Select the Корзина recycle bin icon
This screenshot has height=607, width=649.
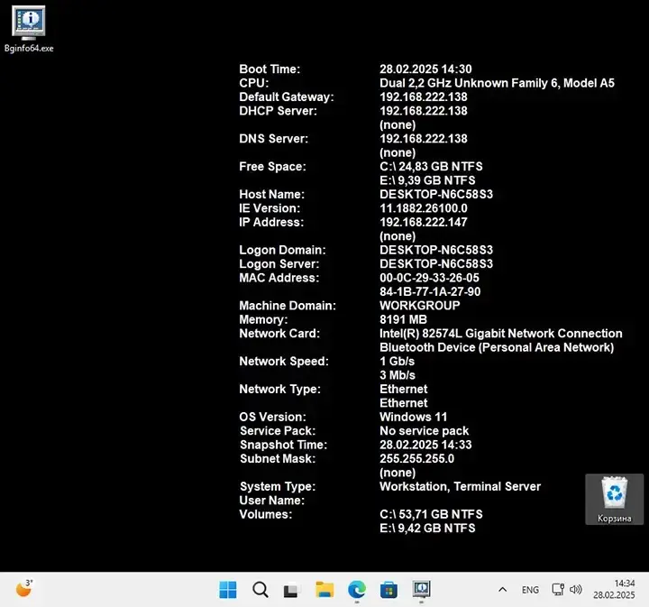[x=615, y=492]
